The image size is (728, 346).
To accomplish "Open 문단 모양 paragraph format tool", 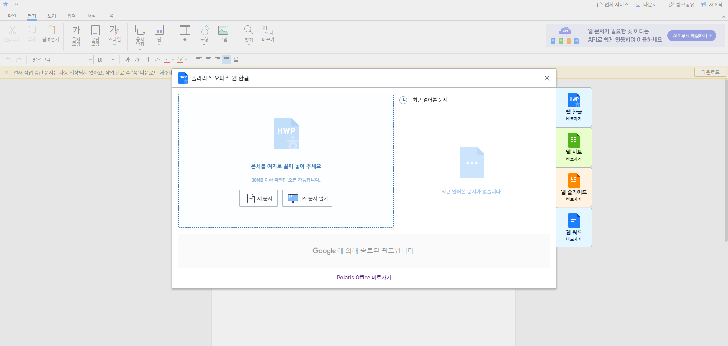I will pyautogui.click(x=95, y=35).
